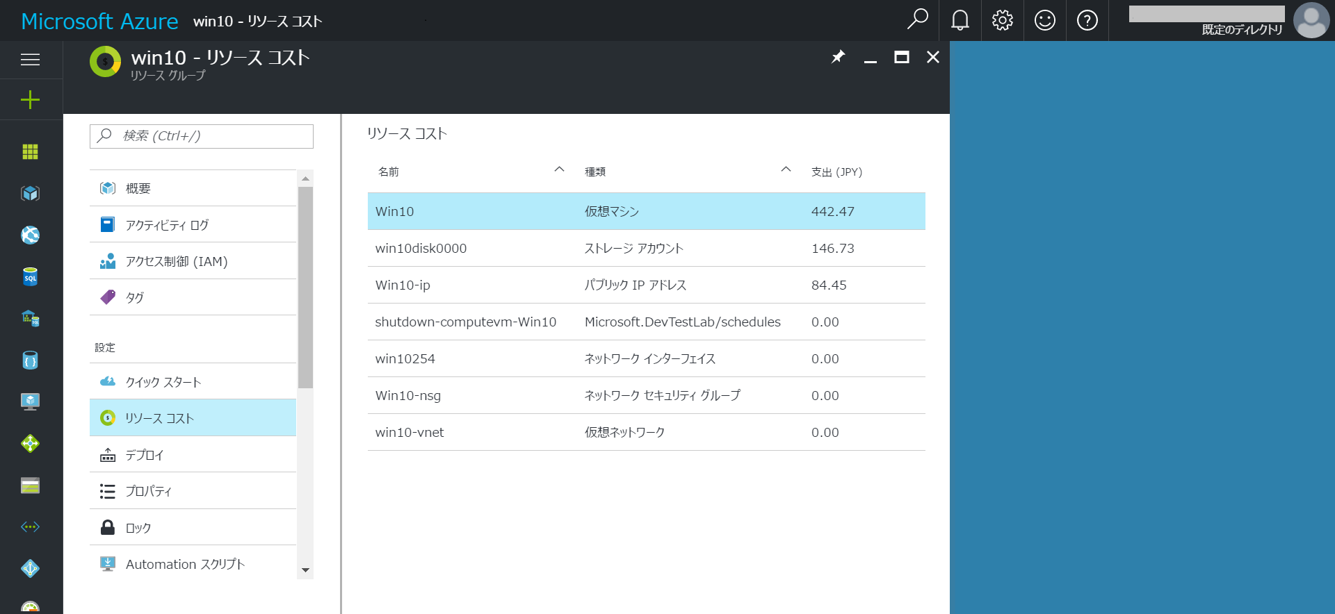Screen dimensions: 1335x614
Task: Select the Win10-nsg row
Action: (647, 395)
